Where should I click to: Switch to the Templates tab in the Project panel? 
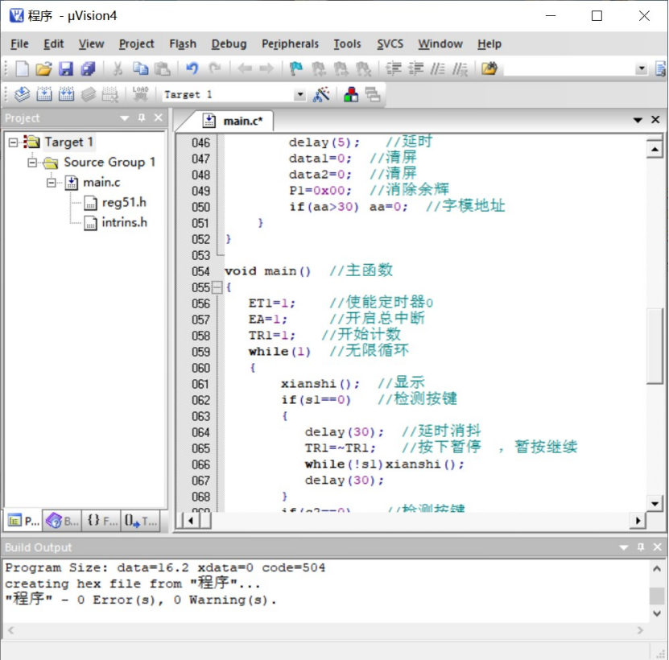141,521
